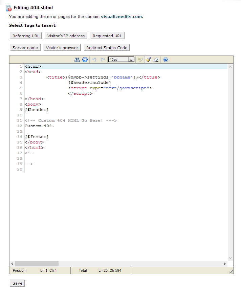Click the --> comment closer on line 19

point(29,164)
